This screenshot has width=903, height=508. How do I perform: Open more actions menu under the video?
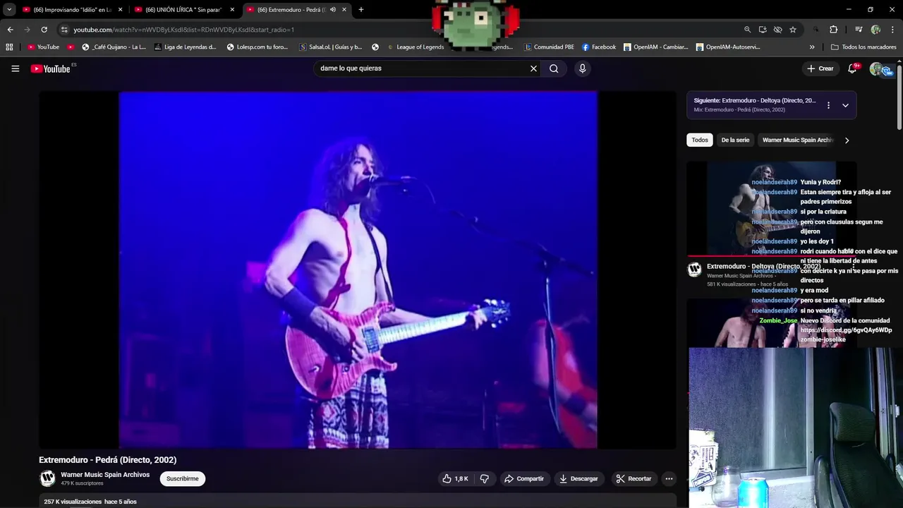pyautogui.click(x=669, y=478)
